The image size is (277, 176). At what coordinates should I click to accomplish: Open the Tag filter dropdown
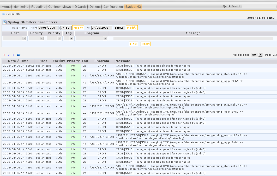[69, 38]
